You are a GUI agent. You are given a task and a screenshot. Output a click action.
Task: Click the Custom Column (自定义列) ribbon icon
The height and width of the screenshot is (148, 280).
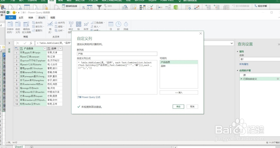tap(18, 24)
